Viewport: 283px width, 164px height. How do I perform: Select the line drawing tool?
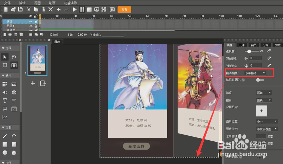click(5, 136)
